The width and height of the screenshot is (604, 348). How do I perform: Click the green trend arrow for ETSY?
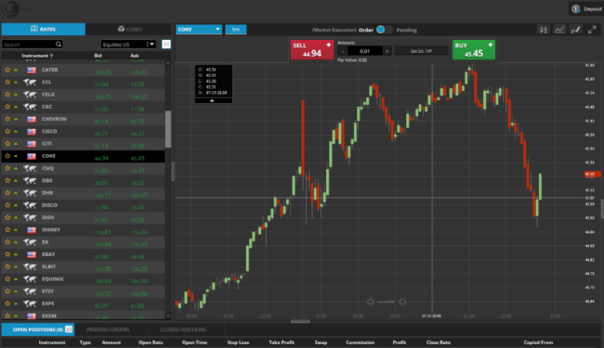click(16, 291)
